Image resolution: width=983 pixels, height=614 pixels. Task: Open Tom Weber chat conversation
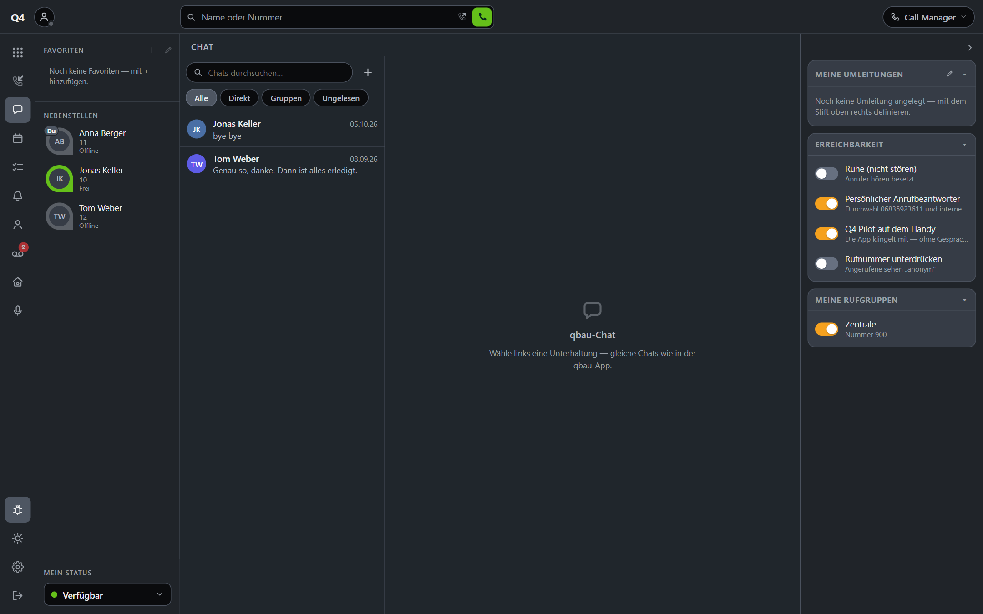[x=282, y=164]
